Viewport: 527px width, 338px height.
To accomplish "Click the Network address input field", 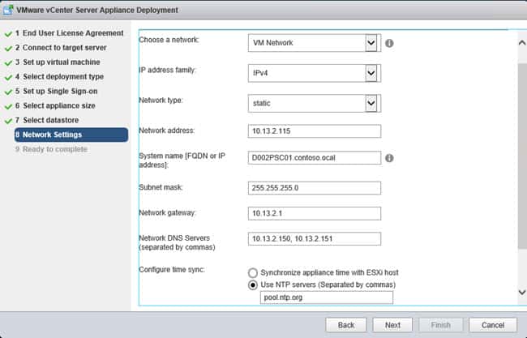I will (x=315, y=131).
